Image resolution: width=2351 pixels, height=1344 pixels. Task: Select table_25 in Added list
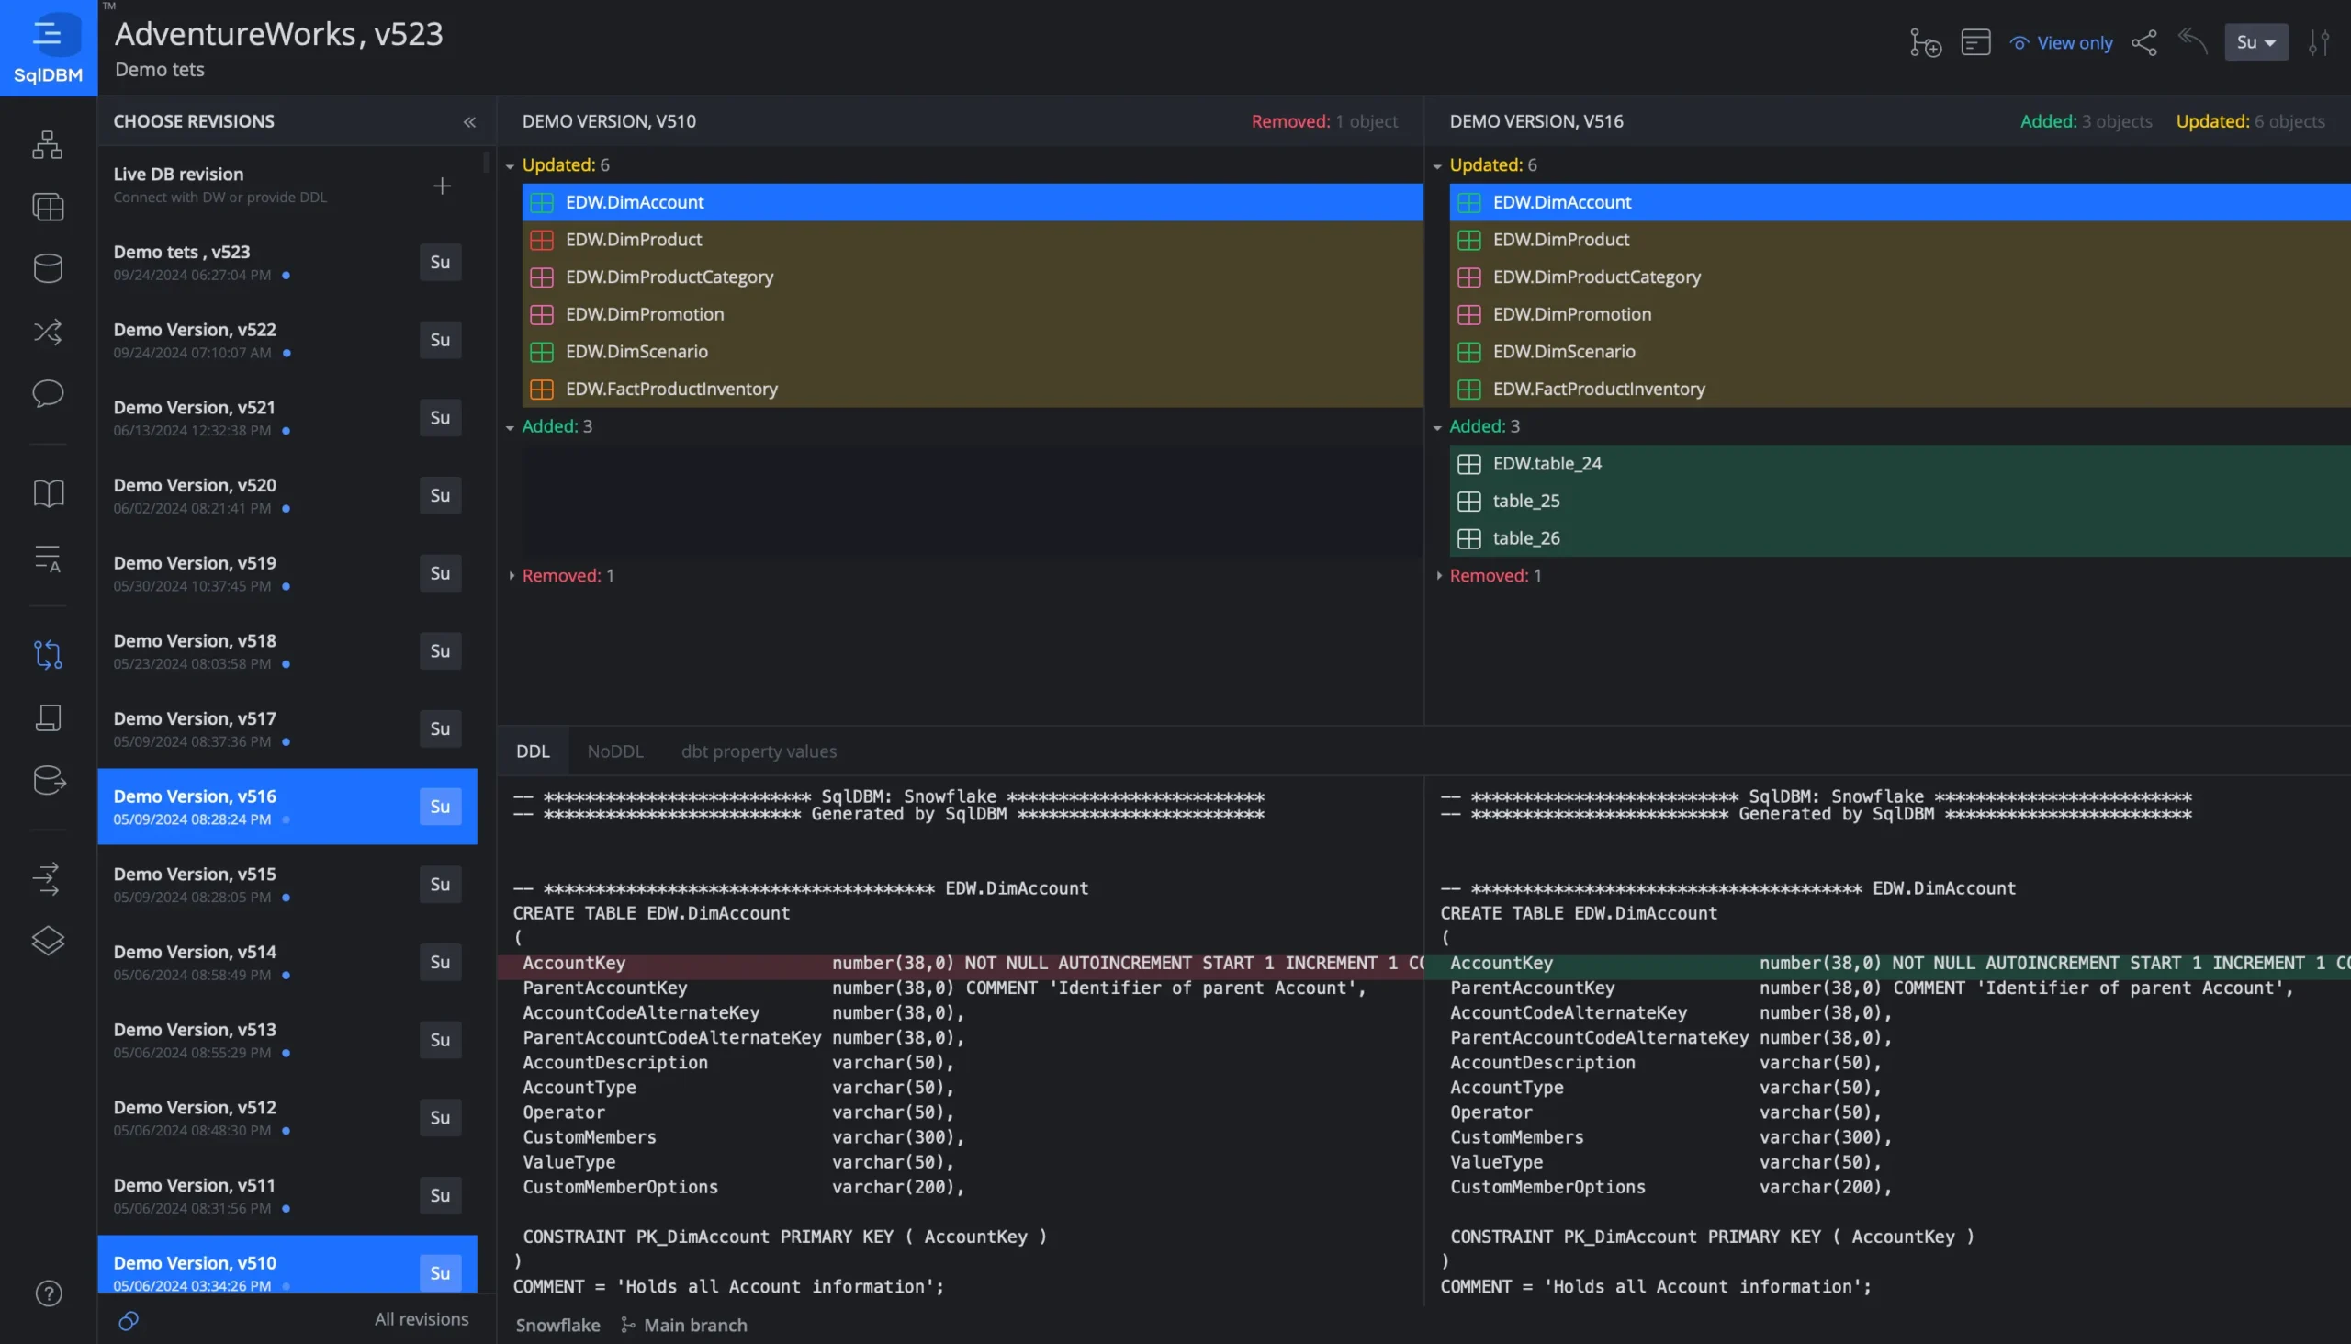(1900, 502)
